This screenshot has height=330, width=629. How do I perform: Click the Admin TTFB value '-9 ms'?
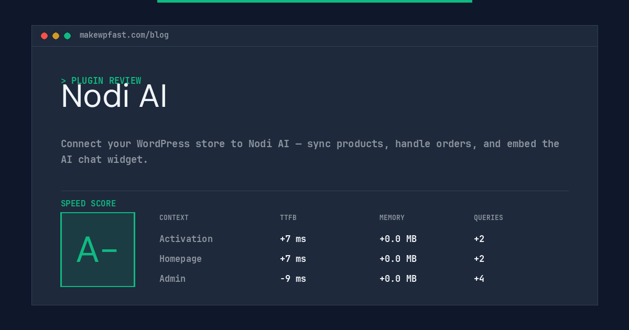pos(293,279)
